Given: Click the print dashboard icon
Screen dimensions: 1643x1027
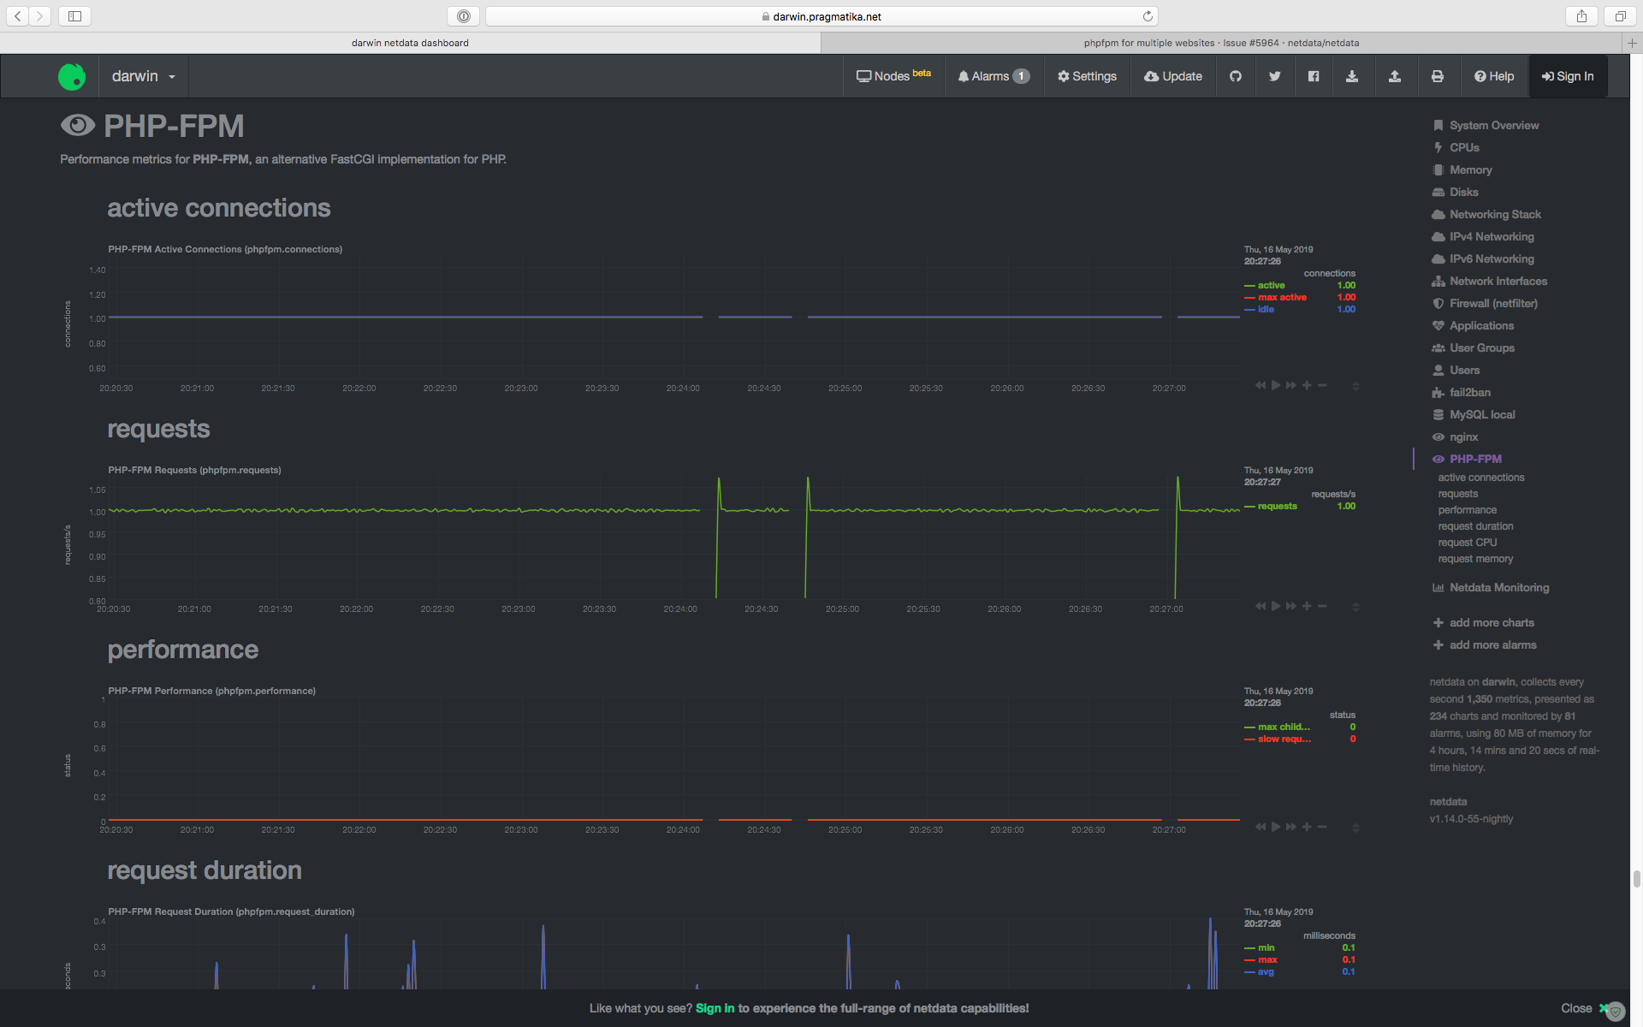Looking at the screenshot, I should 1438,76.
